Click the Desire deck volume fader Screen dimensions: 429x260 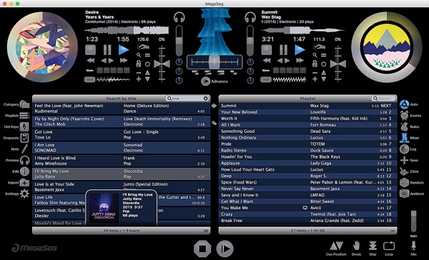pos(179,41)
